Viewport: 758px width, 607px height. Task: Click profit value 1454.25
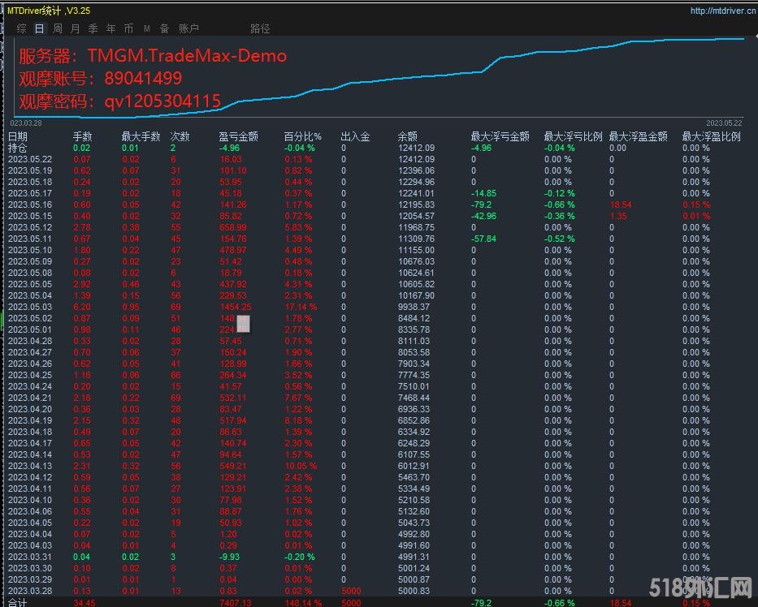click(236, 307)
